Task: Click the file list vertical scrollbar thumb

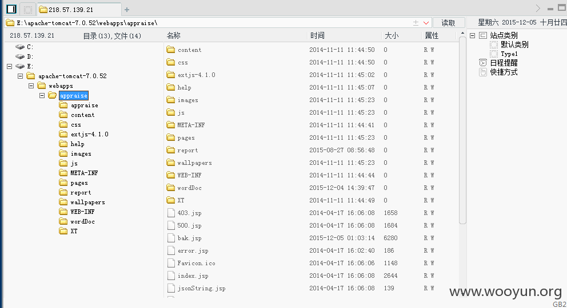Action: [462, 130]
